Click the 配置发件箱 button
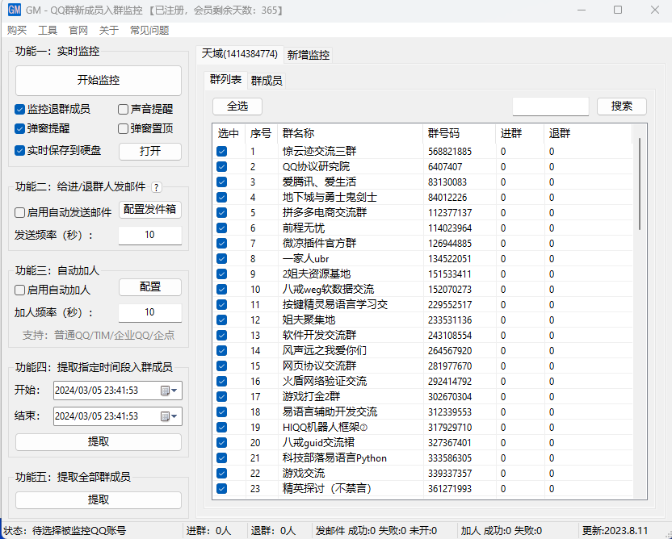 150,210
